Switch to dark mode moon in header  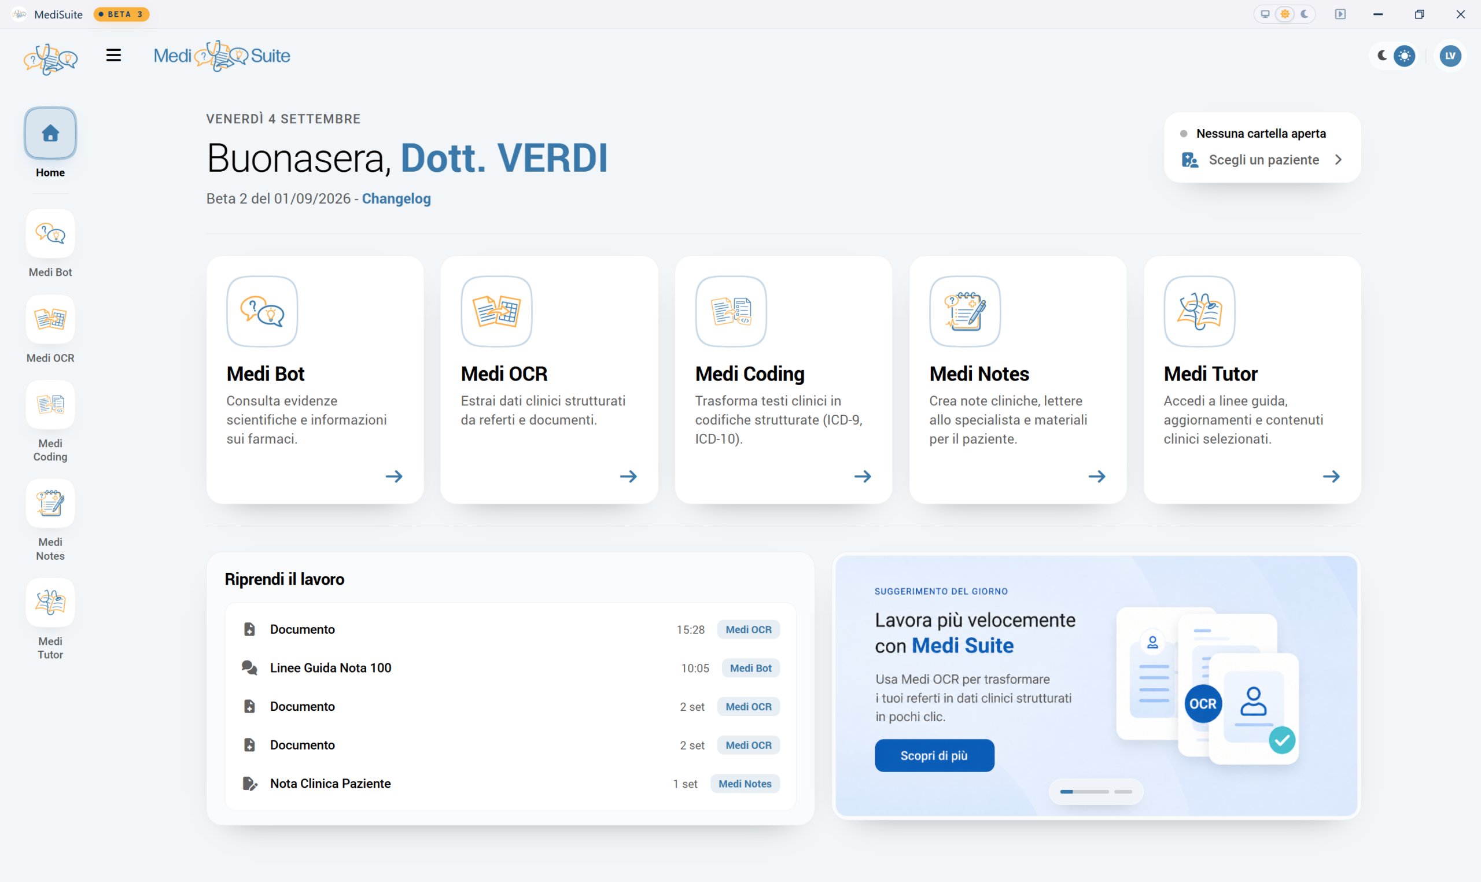click(x=1382, y=56)
